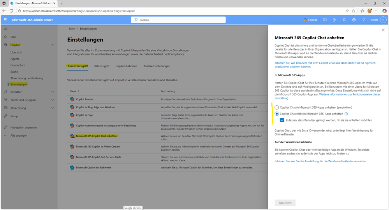
Task: Click the Suchen search field
Action: (178, 20)
